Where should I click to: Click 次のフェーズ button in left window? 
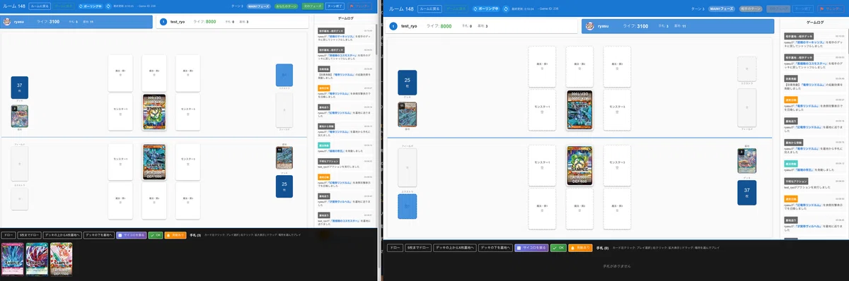(x=313, y=6)
